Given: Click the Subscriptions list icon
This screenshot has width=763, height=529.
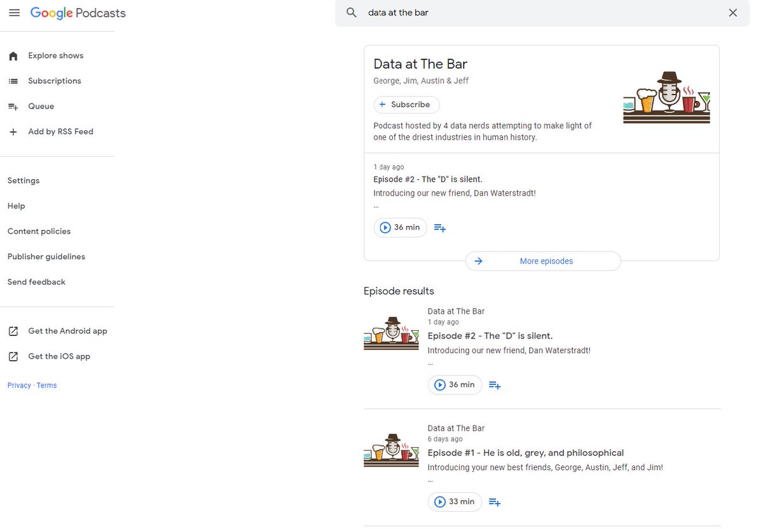Looking at the screenshot, I should [x=13, y=81].
